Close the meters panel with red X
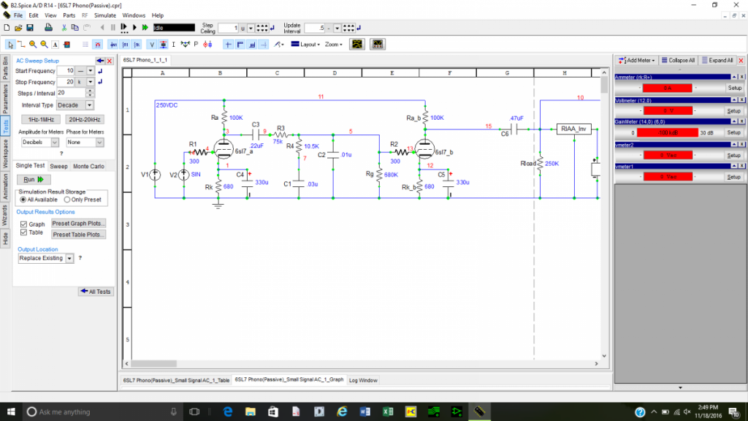The image size is (748, 421). (741, 61)
